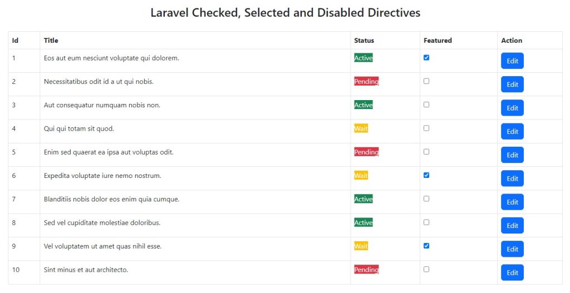
Task: Click the yellow Wait badge in row 4
Action: pos(361,128)
